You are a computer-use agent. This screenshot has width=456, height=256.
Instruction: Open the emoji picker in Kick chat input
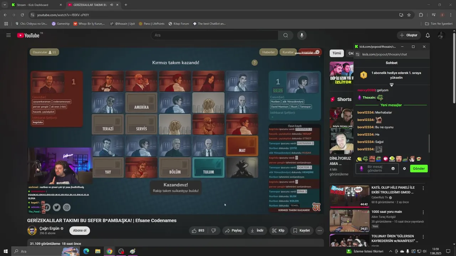point(393,169)
